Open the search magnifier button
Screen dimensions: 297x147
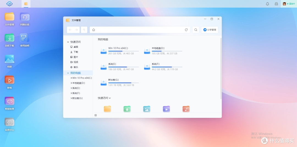[196, 30]
